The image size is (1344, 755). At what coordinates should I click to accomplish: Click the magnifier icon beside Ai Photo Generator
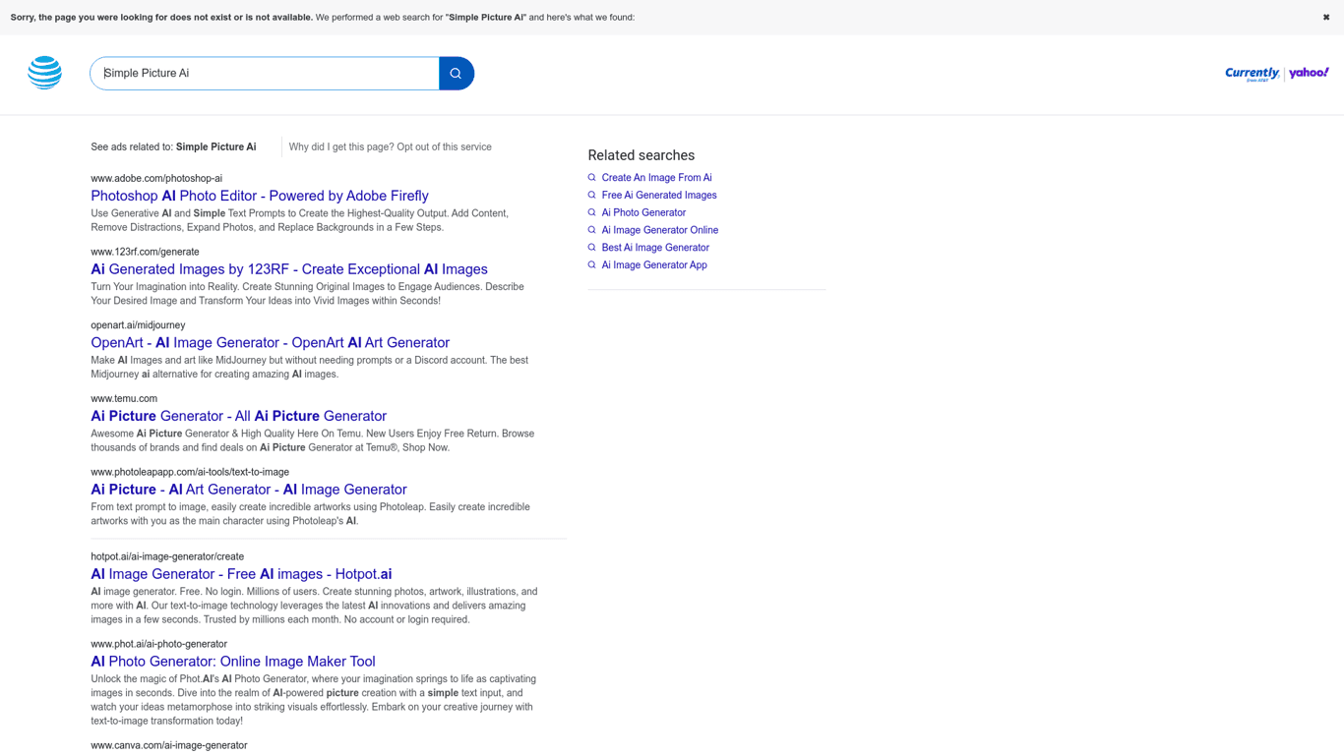click(x=591, y=212)
